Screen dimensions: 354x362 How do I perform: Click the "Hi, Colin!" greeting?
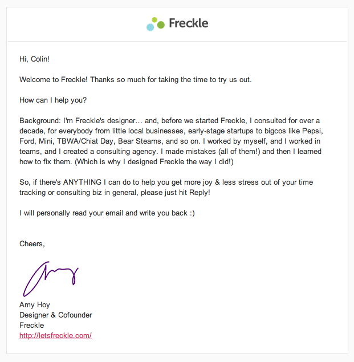[34, 59]
